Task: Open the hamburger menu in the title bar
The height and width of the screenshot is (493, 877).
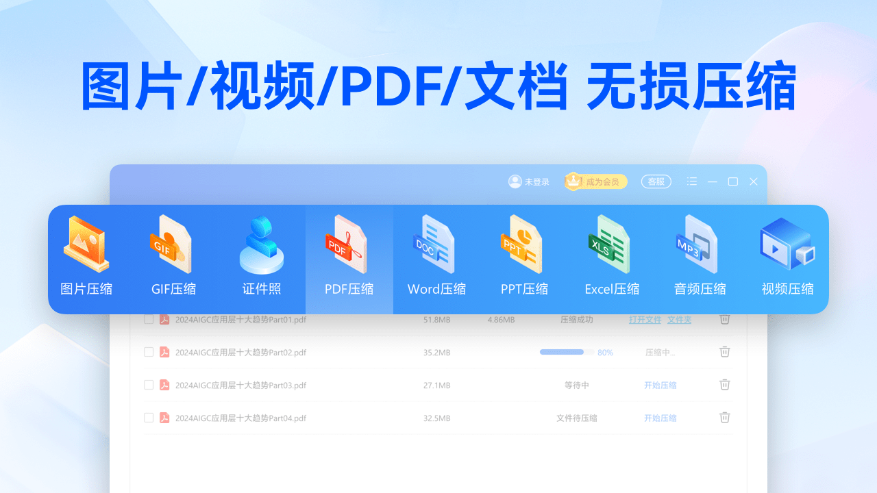Action: [692, 181]
